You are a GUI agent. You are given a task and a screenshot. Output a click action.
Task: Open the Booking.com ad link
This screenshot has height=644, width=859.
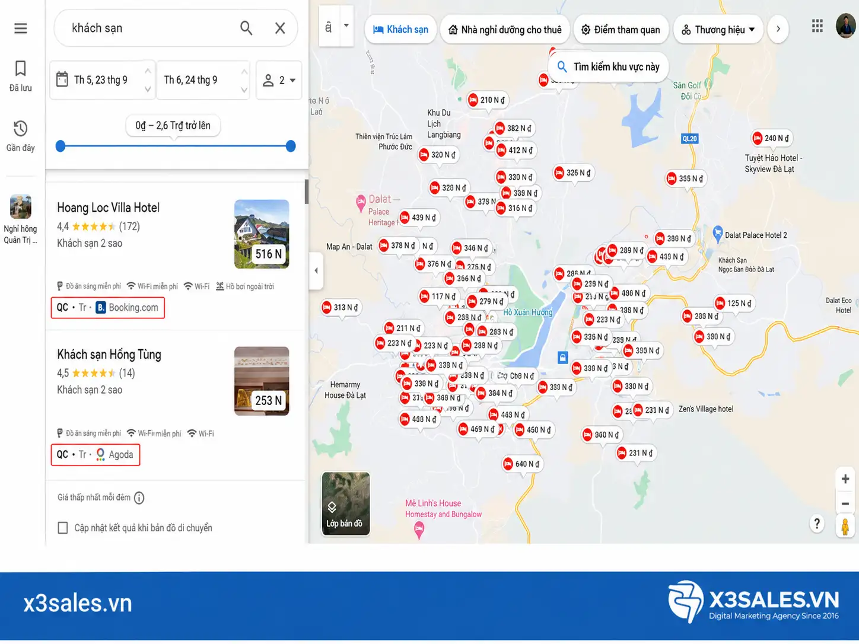coord(108,308)
